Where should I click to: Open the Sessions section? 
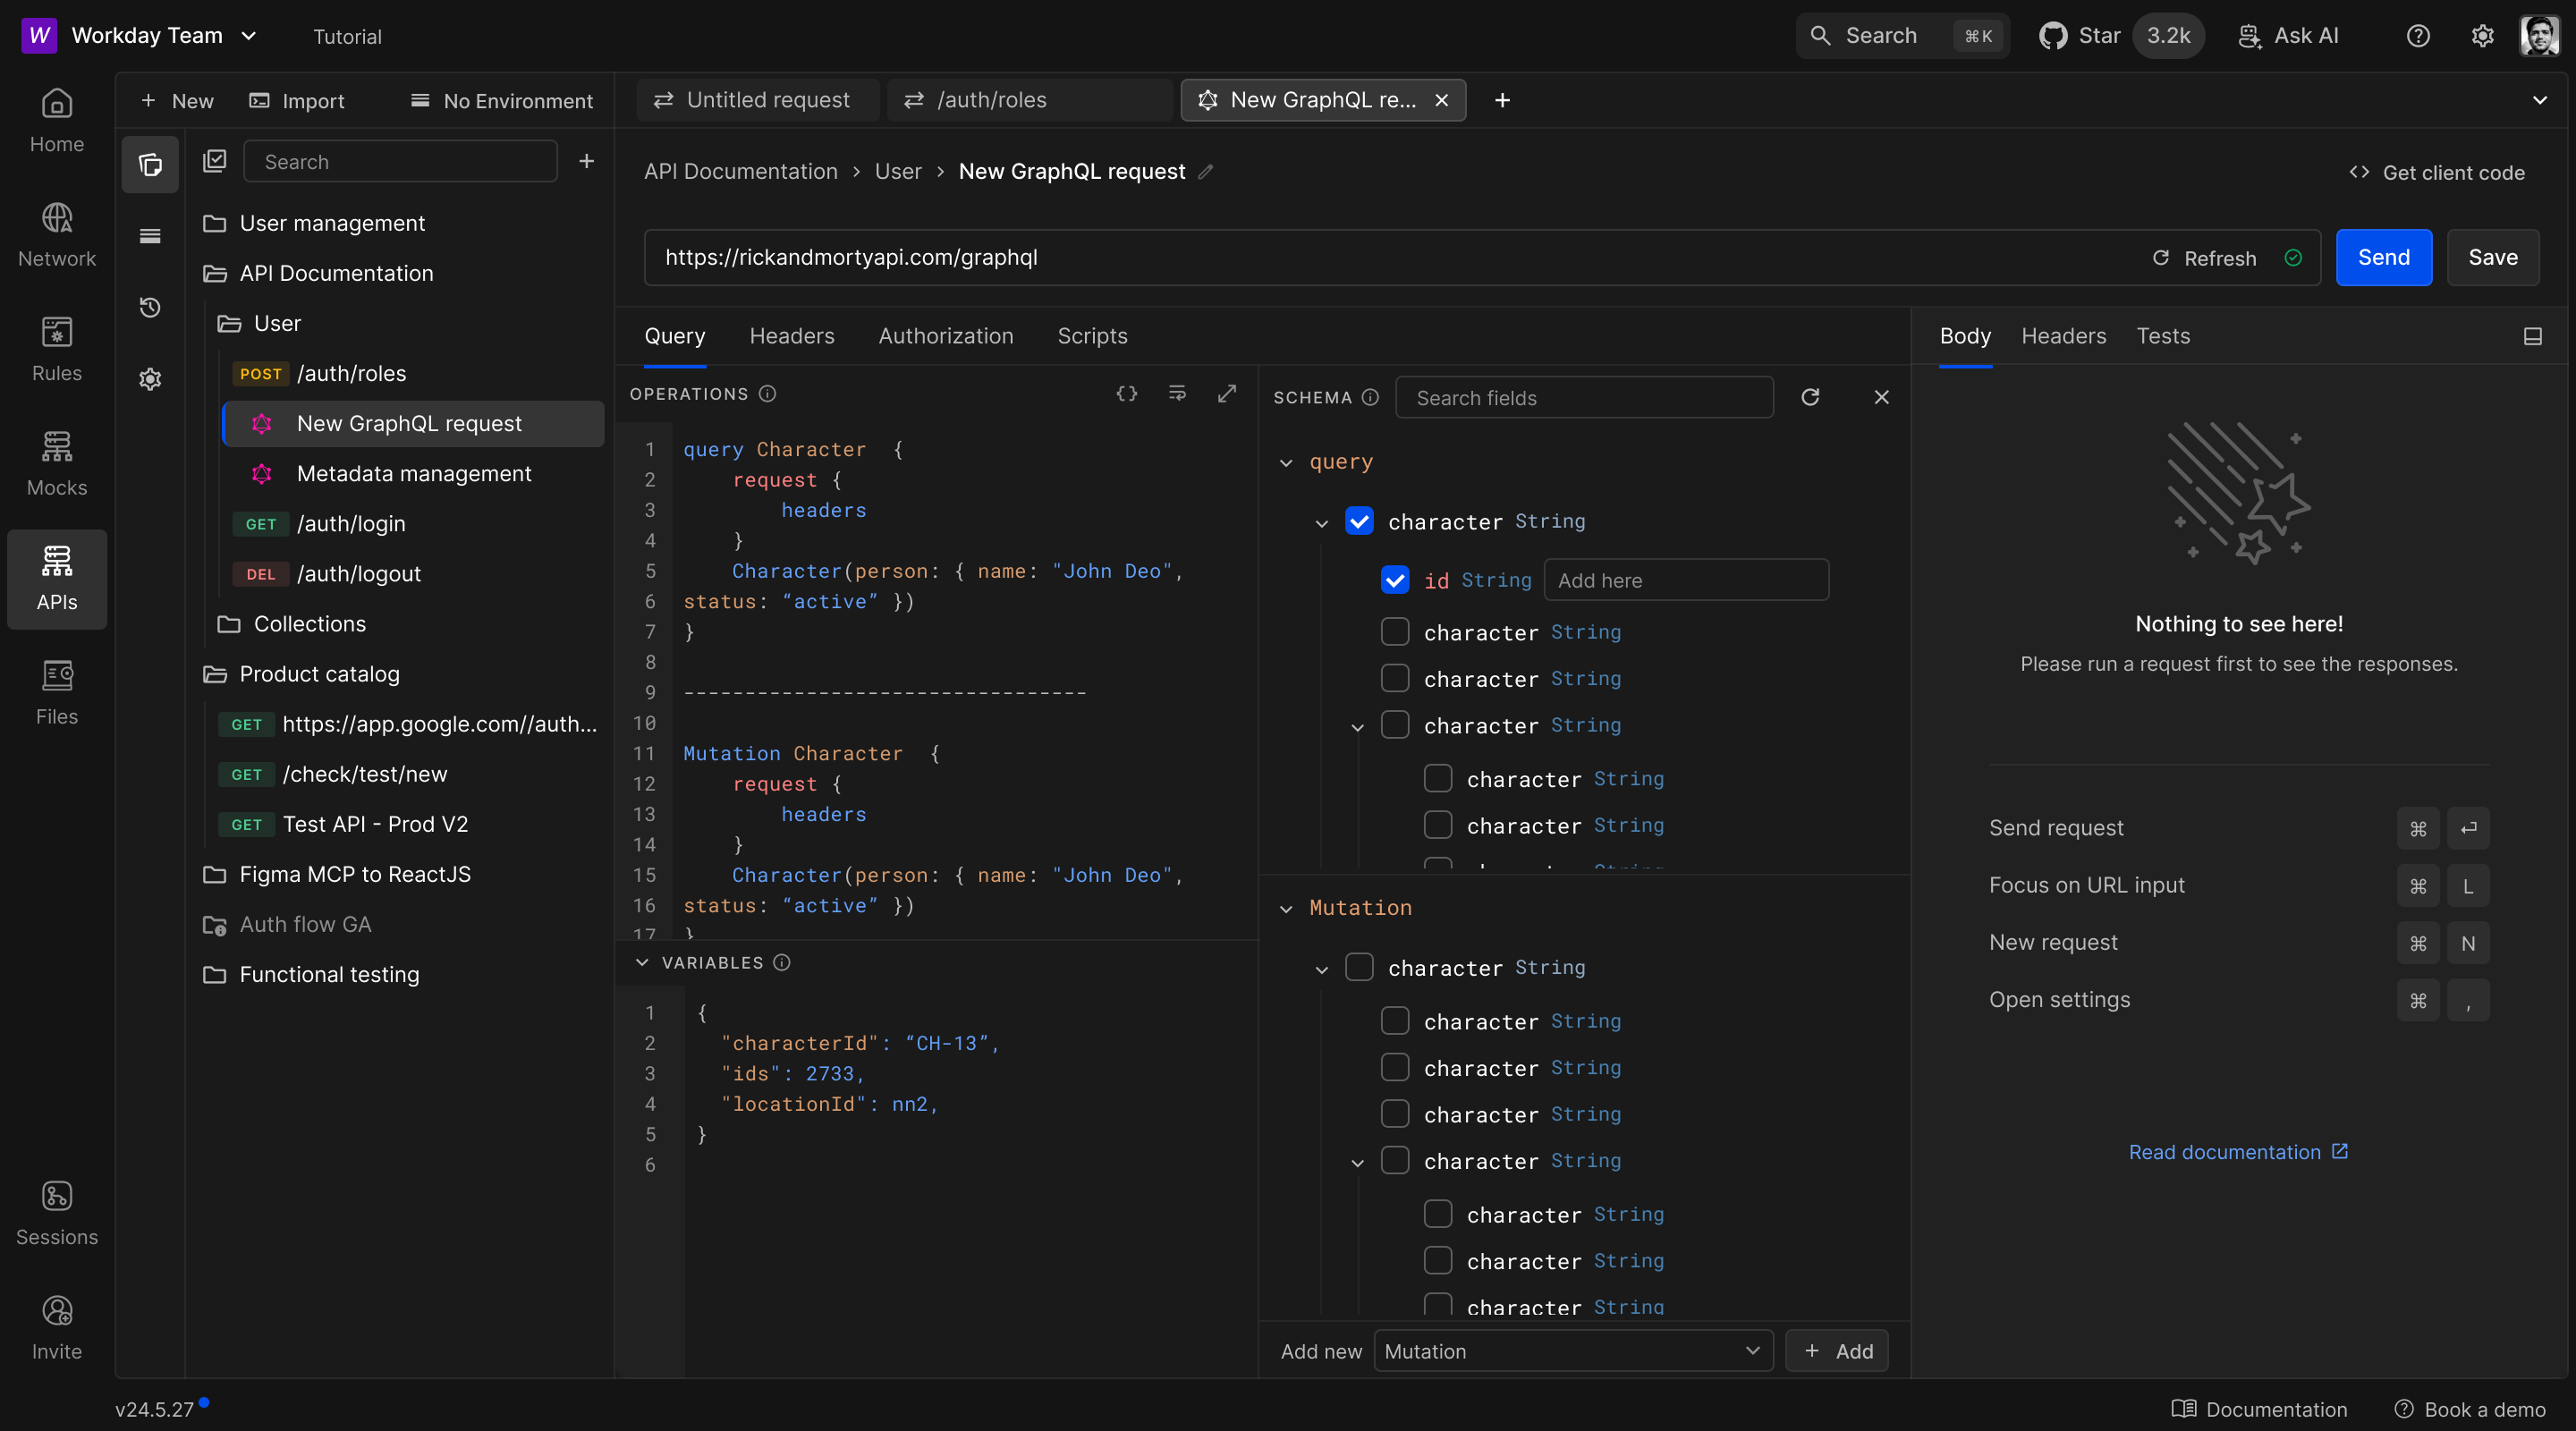click(56, 1214)
